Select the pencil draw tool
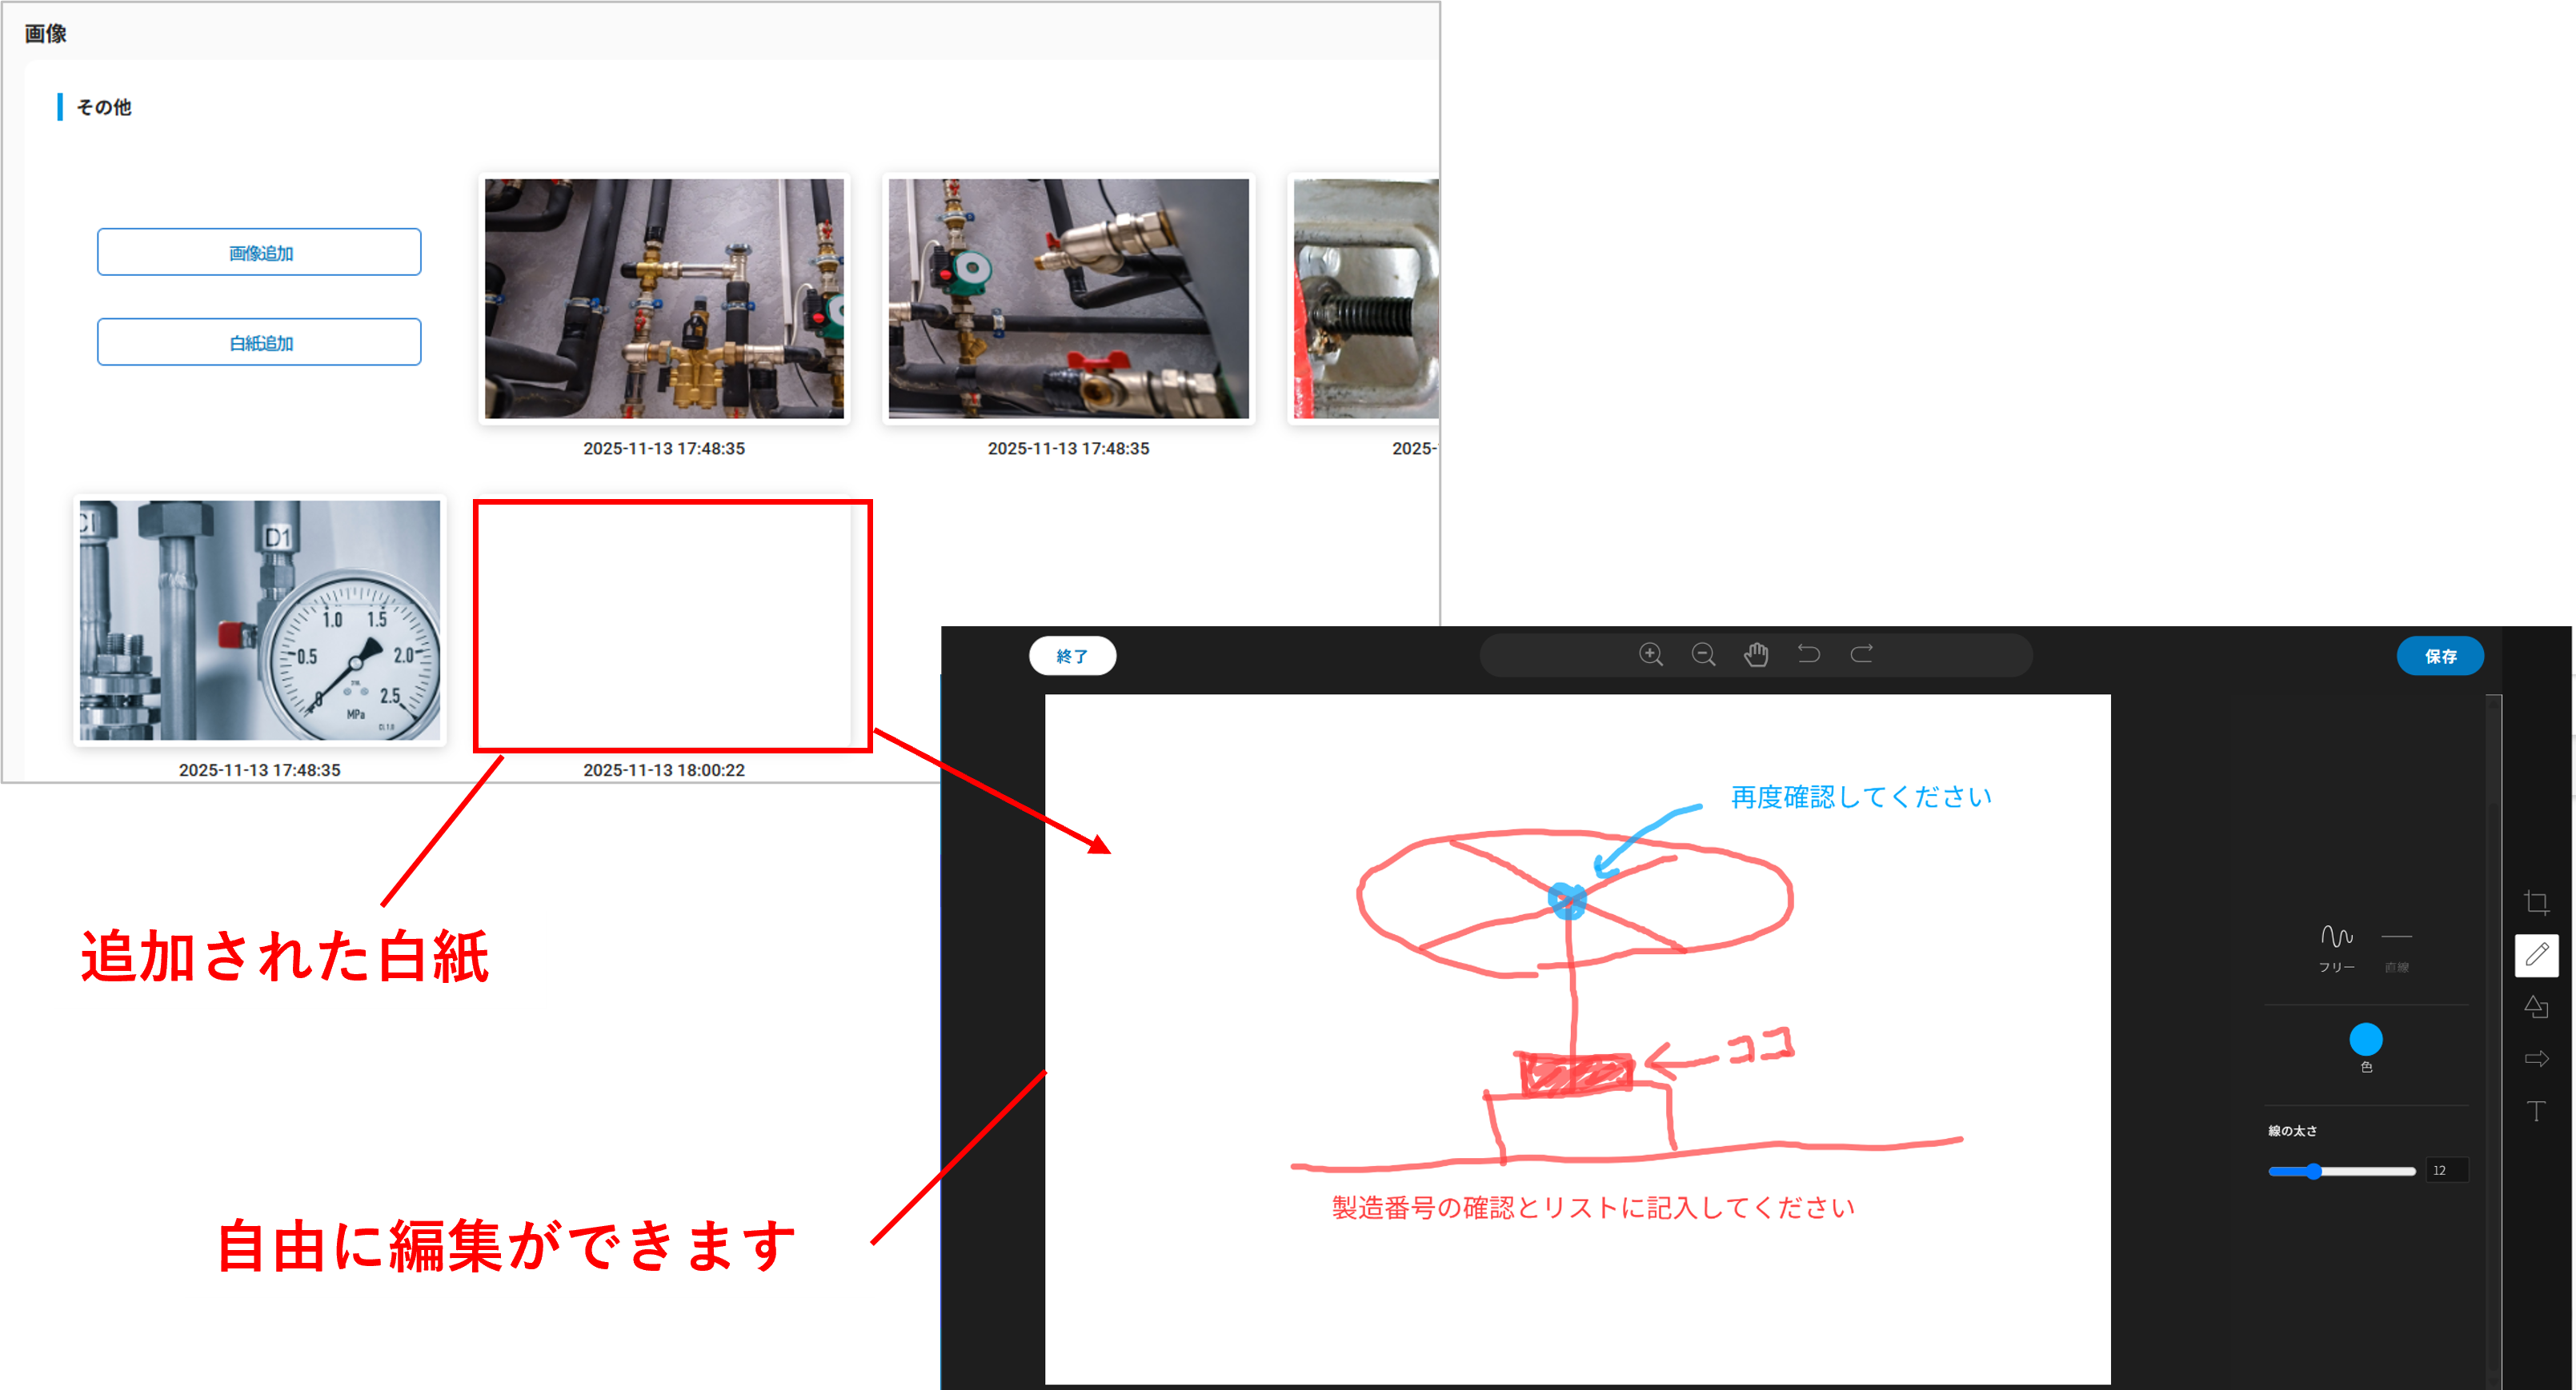This screenshot has width=2576, height=1390. click(x=2537, y=954)
